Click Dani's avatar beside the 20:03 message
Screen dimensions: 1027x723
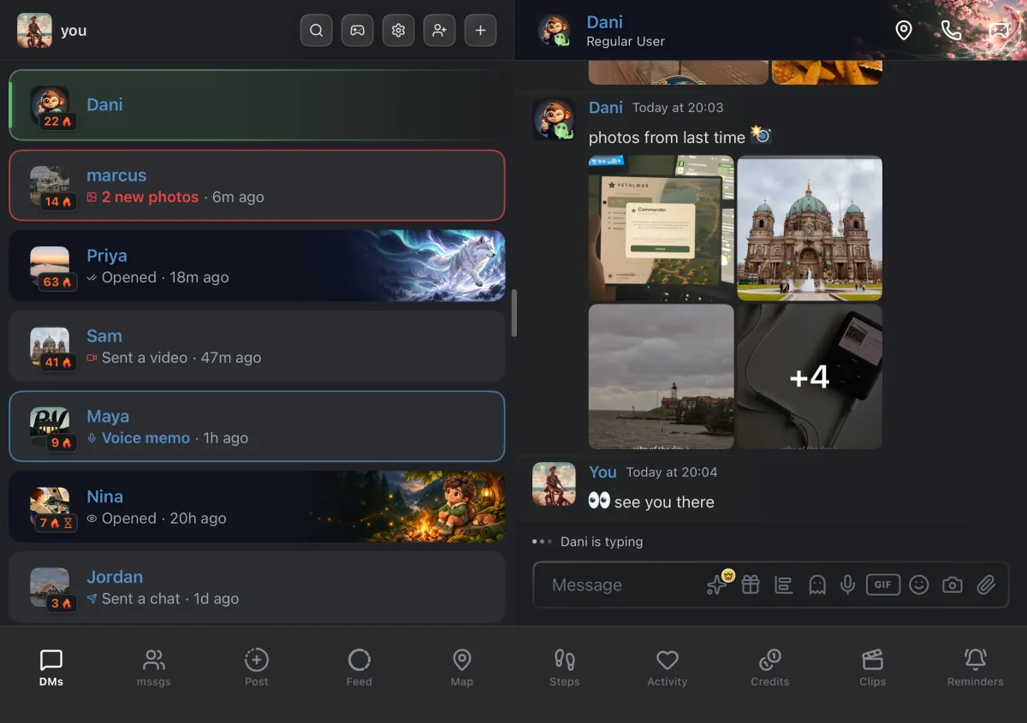(554, 119)
